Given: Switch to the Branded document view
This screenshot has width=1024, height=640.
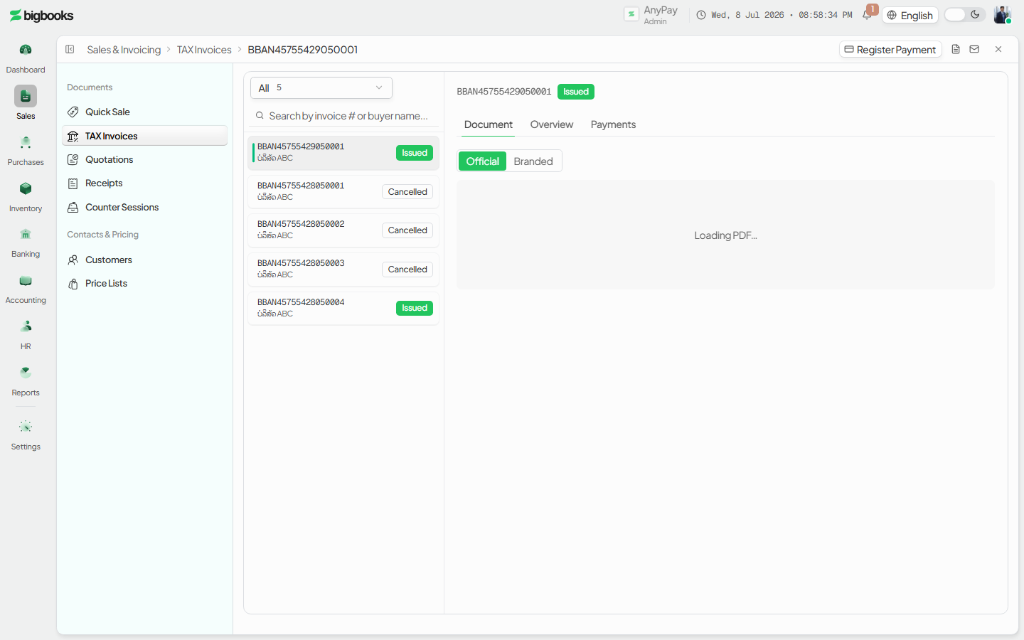Looking at the screenshot, I should pos(533,161).
